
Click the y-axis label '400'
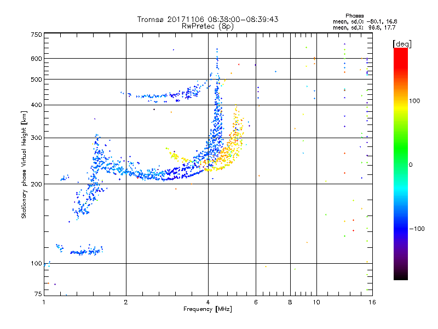[x=36, y=105]
